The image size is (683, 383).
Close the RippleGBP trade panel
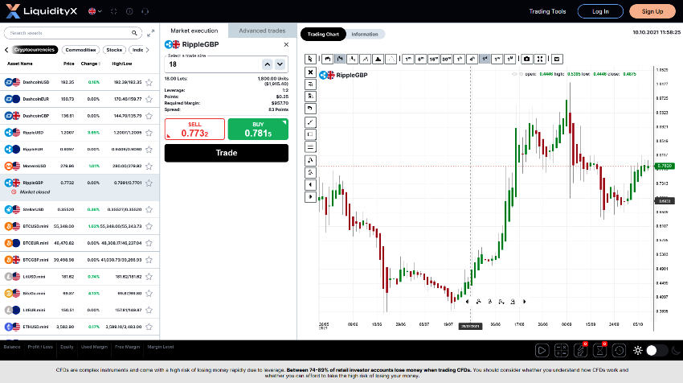tap(286, 44)
